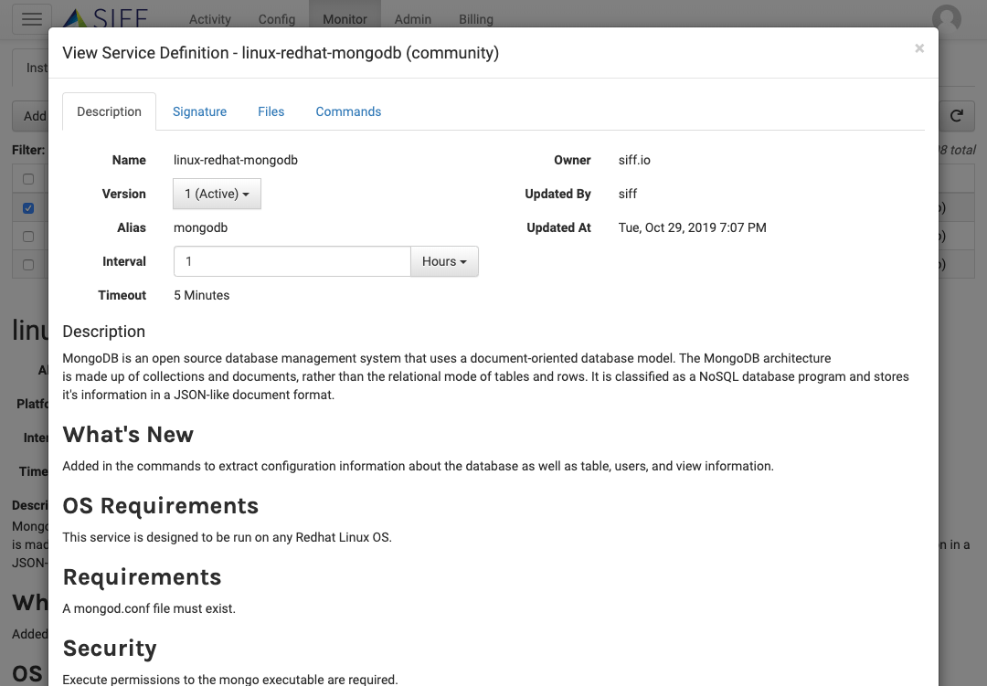Click the Updated At date value

click(693, 227)
